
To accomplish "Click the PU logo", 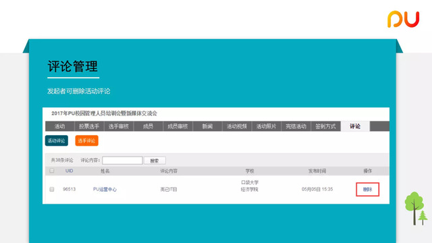I will (x=403, y=19).
